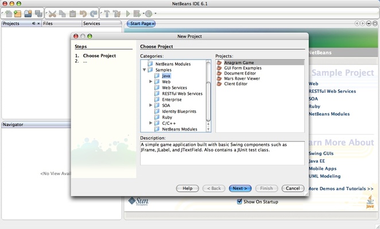380x229 pixels.
Task: Click the Next > button
Action: click(240, 188)
